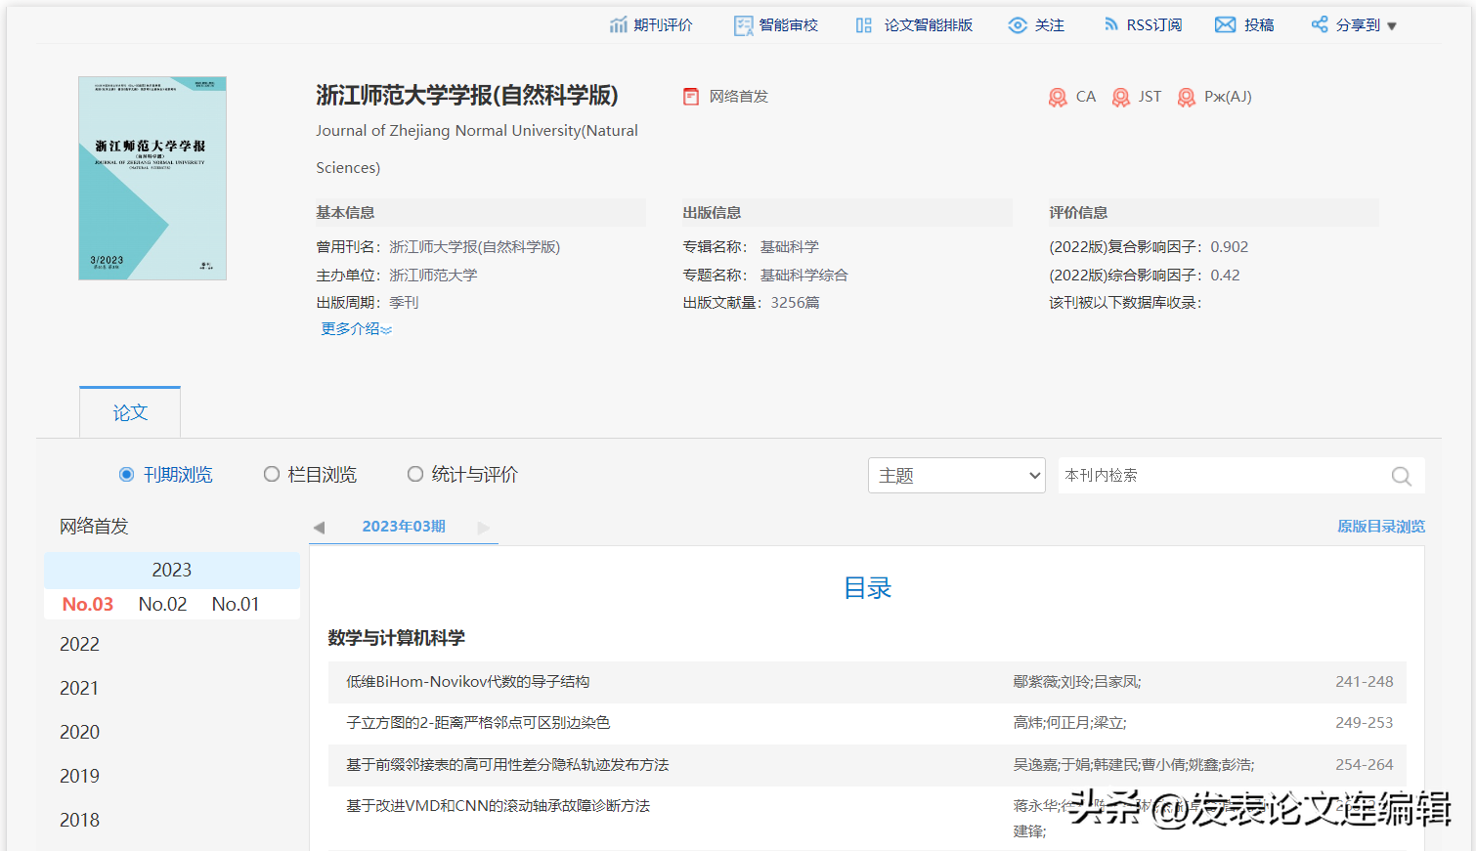Click the 目录 heading
The height and width of the screenshot is (851, 1476).
(867, 588)
